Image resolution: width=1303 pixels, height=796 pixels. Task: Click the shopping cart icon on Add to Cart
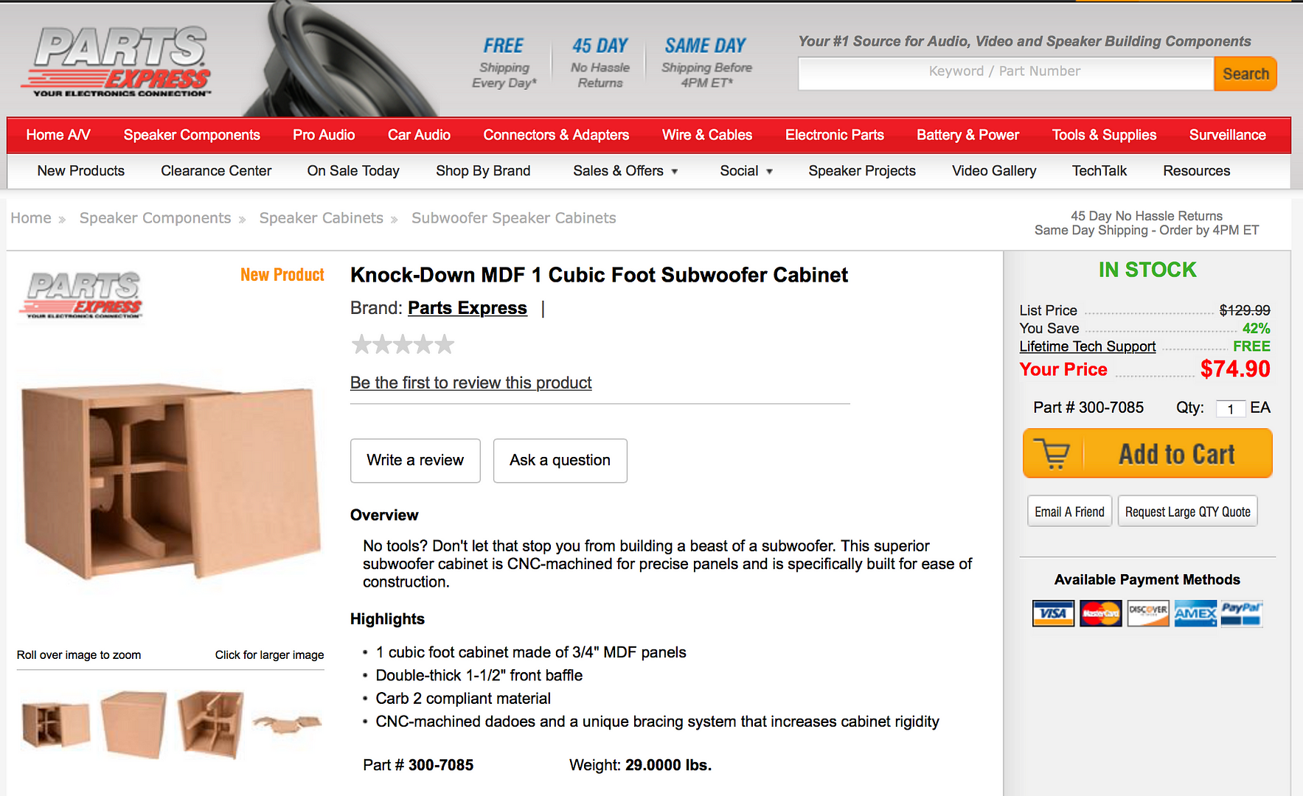[x=1052, y=454]
